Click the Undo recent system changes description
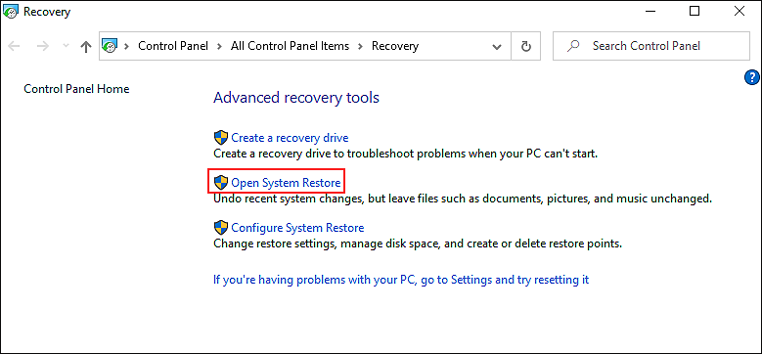Image resolution: width=762 pixels, height=354 pixels. 463,199
